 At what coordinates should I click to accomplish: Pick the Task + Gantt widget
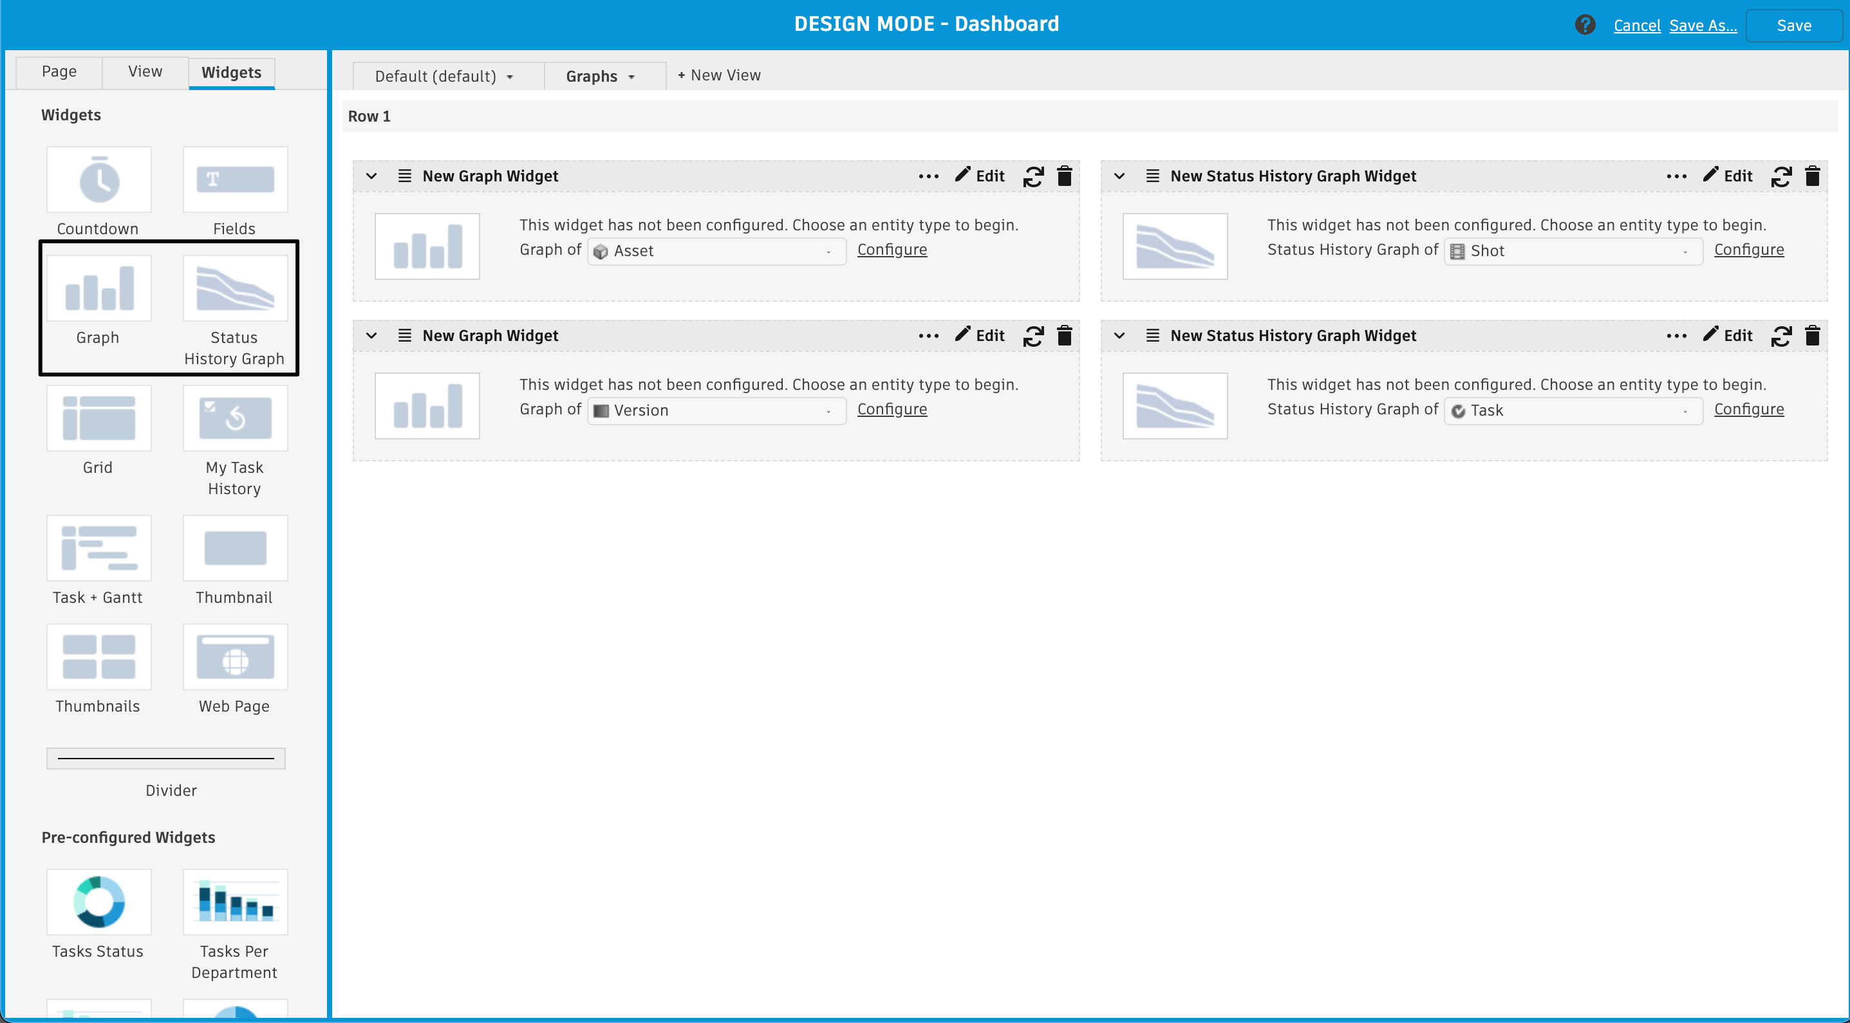(x=99, y=548)
